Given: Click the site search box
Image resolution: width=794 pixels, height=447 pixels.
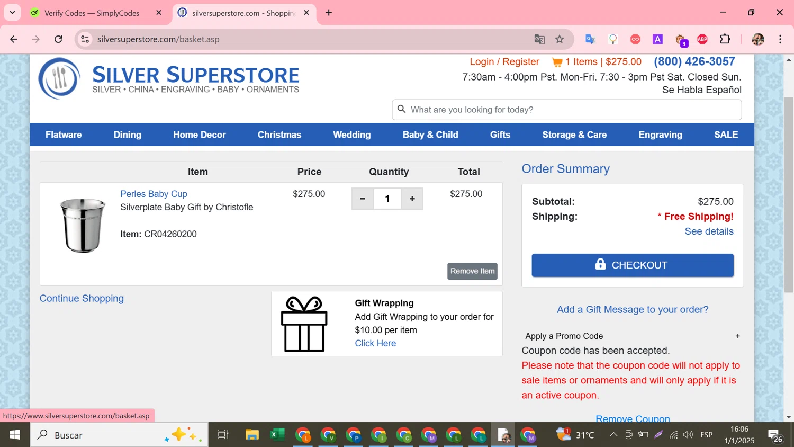Looking at the screenshot, I should click(567, 110).
